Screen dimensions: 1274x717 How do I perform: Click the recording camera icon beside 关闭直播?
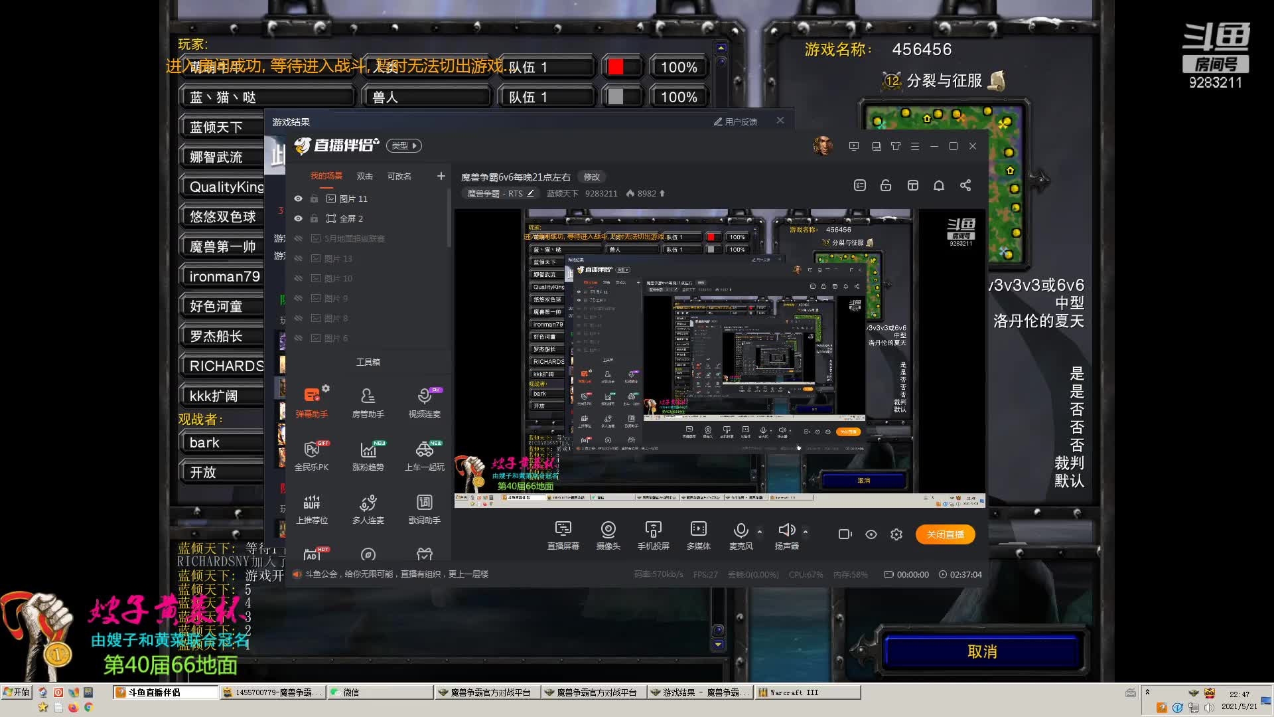[845, 534]
